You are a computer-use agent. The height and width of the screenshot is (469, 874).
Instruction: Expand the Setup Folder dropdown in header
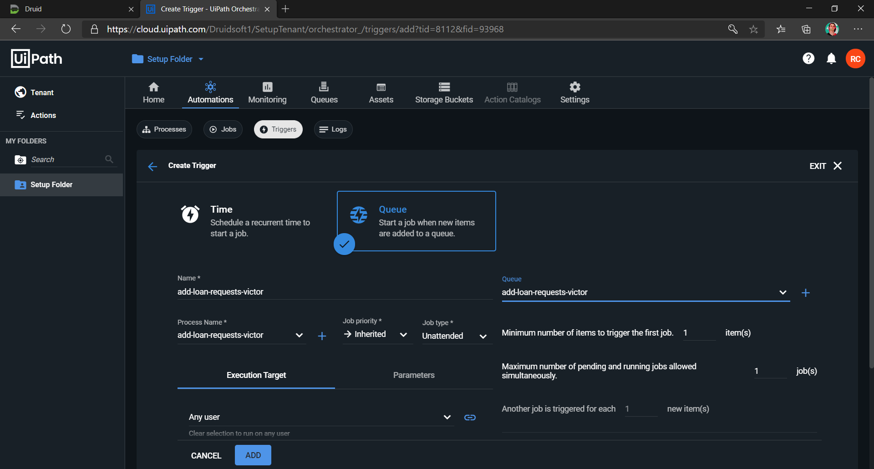(168, 59)
